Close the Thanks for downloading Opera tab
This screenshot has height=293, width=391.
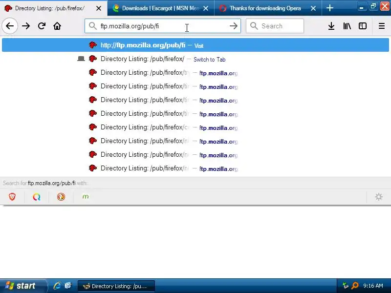tap(313, 8)
